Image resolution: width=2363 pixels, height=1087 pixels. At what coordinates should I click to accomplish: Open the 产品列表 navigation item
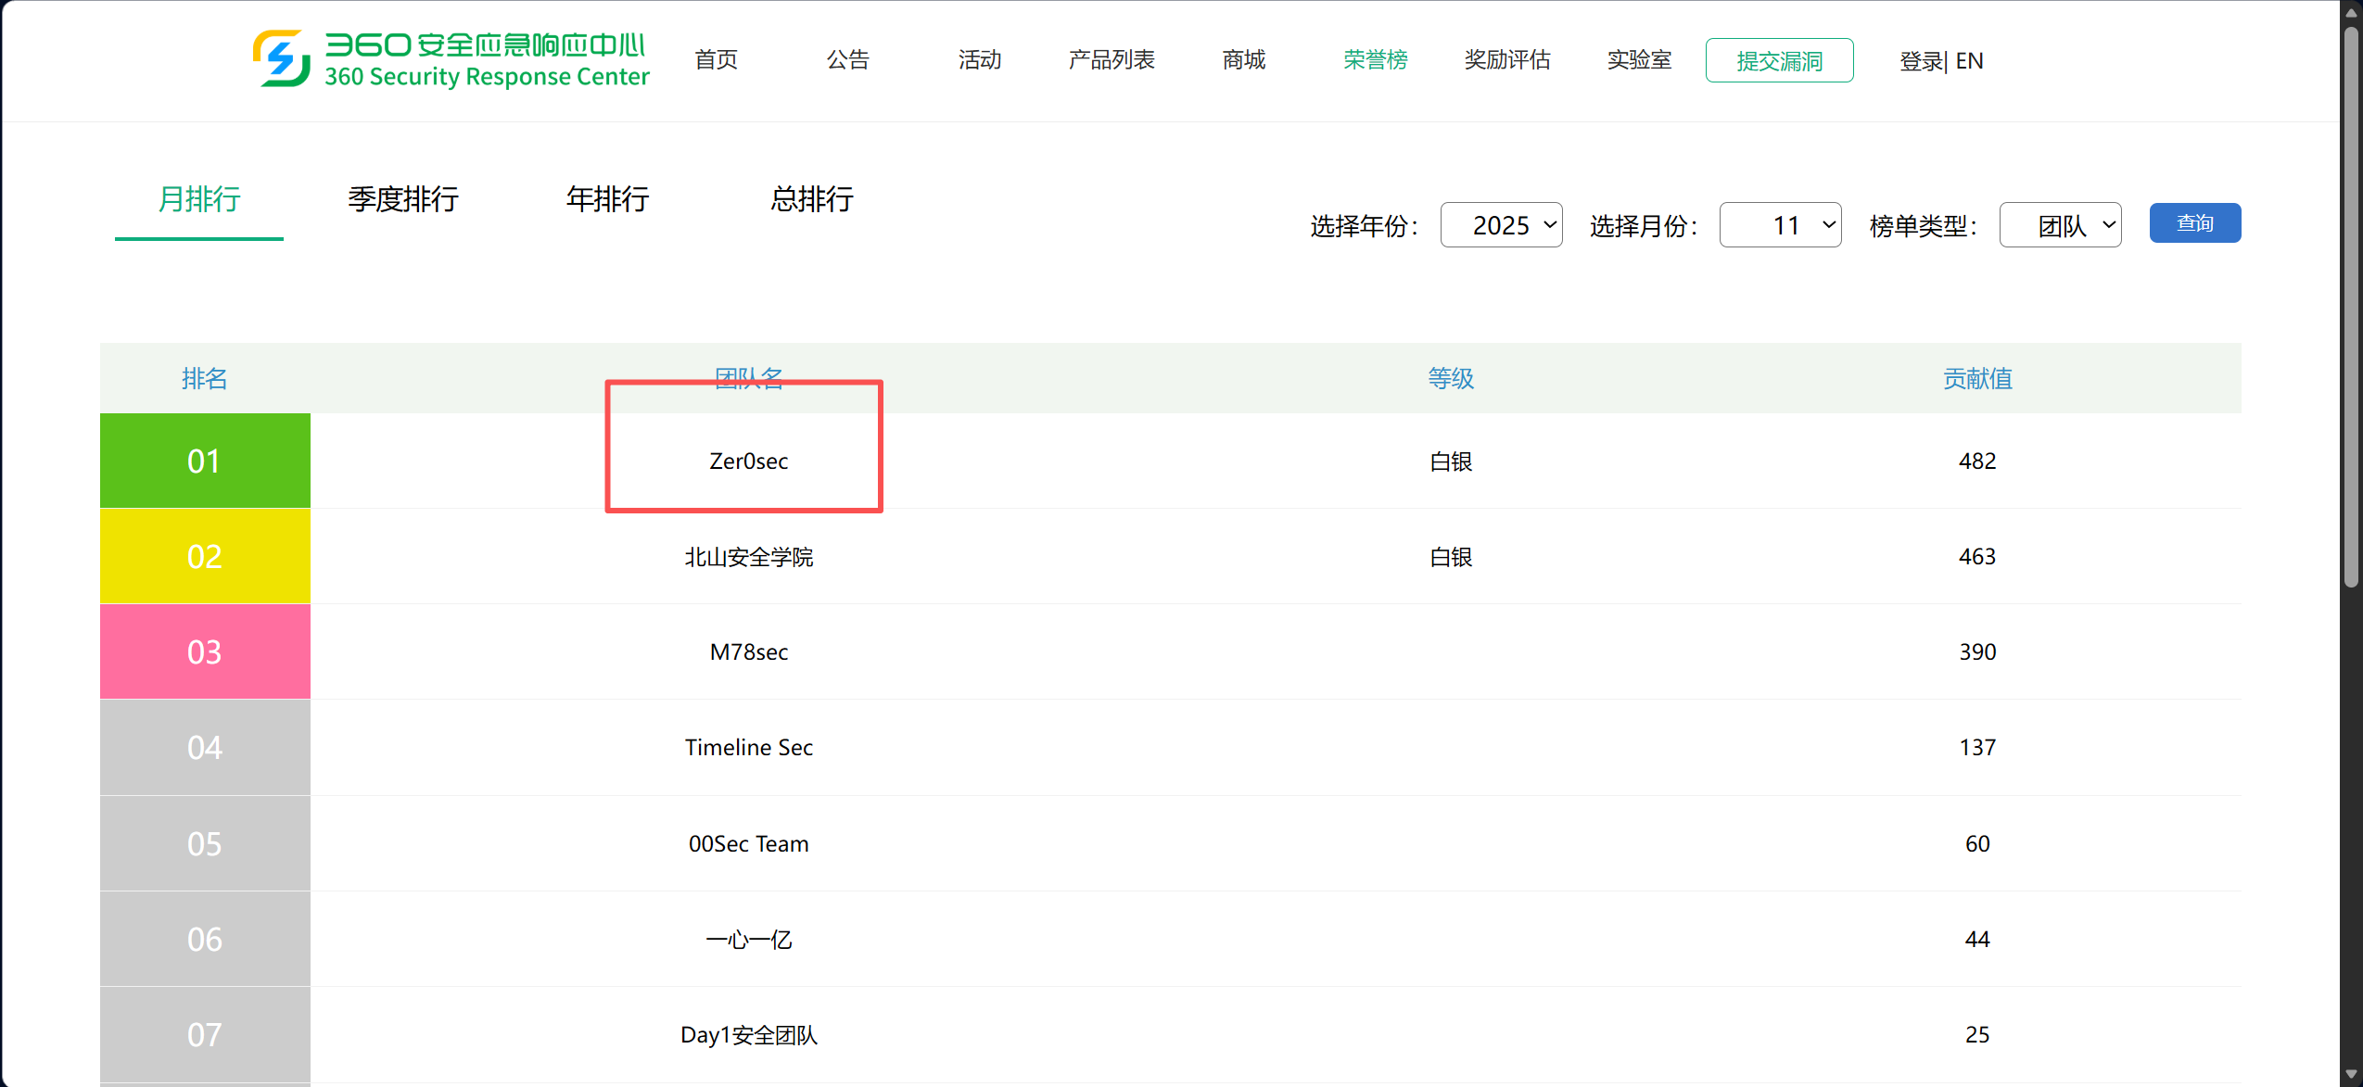pyautogui.click(x=1112, y=60)
